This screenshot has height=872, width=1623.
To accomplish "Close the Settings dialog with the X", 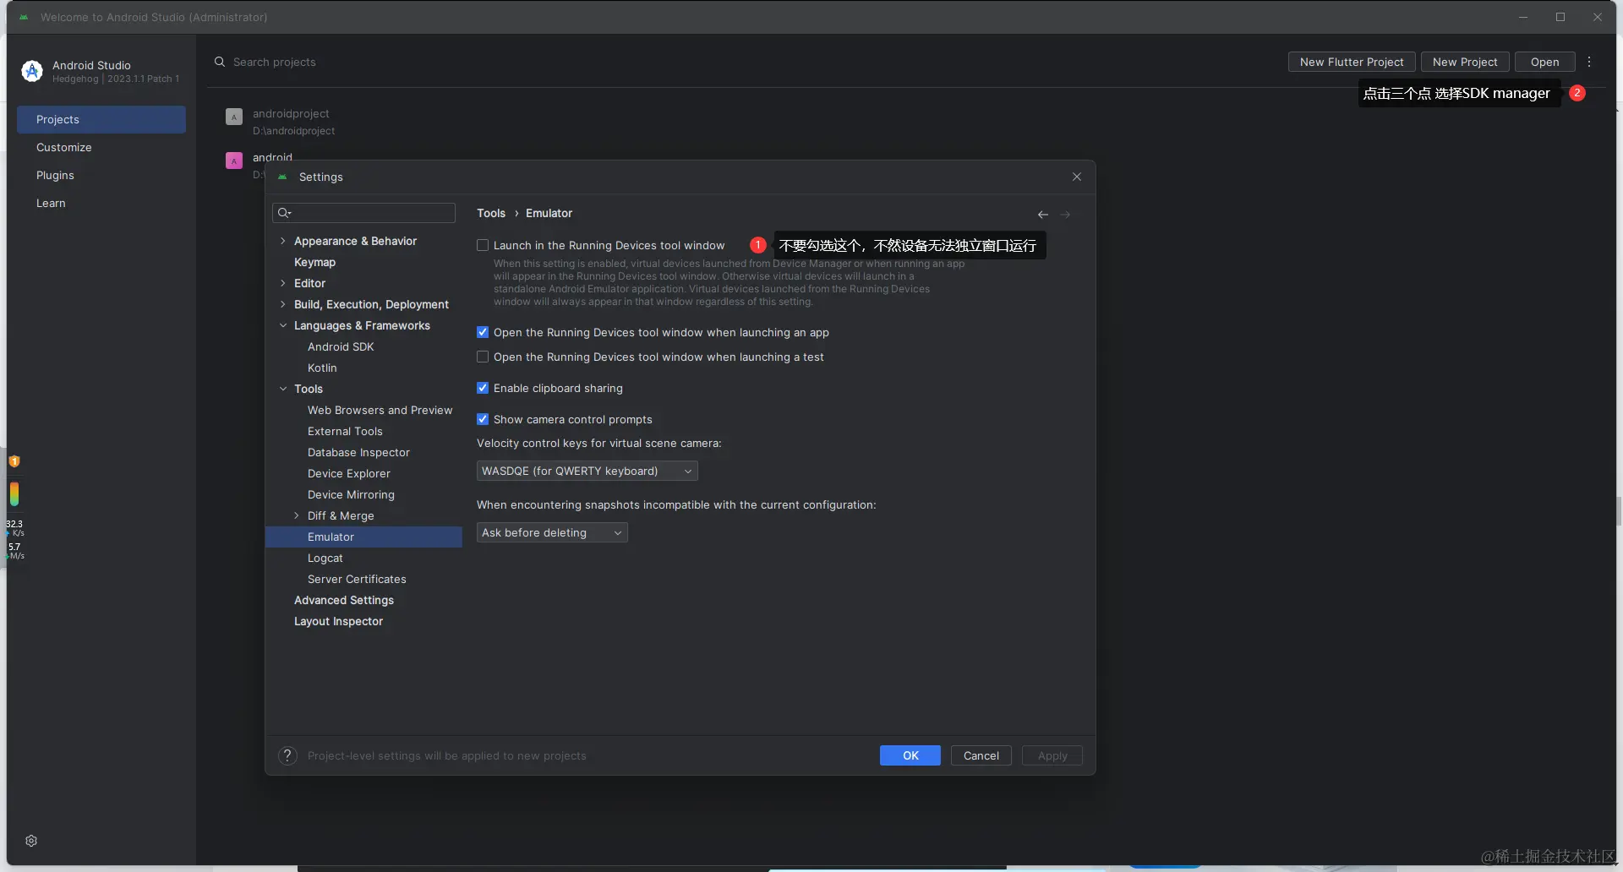I will [1077, 177].
